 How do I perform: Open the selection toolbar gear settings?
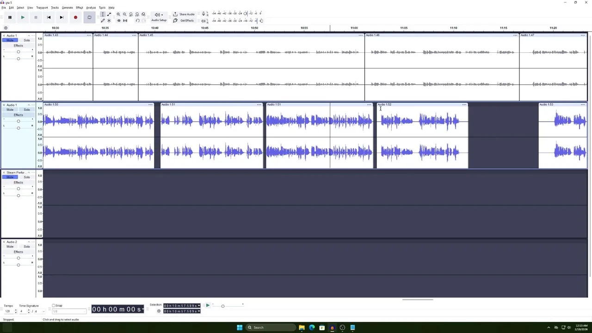coord(159,311)
